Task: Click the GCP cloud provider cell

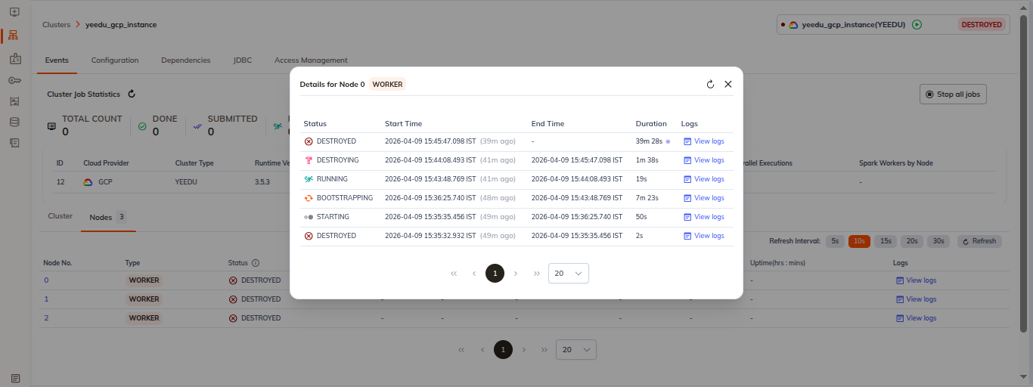Action: click(x=98, y=182)
